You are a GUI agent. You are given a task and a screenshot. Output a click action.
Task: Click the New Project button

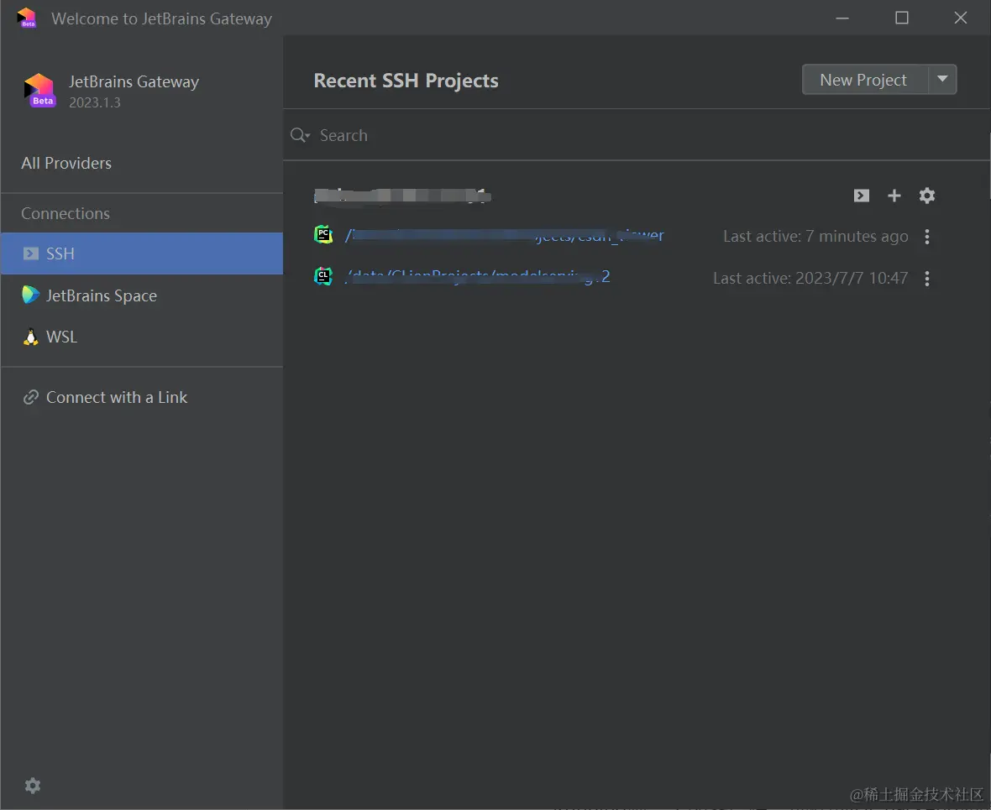coord(863,80)
